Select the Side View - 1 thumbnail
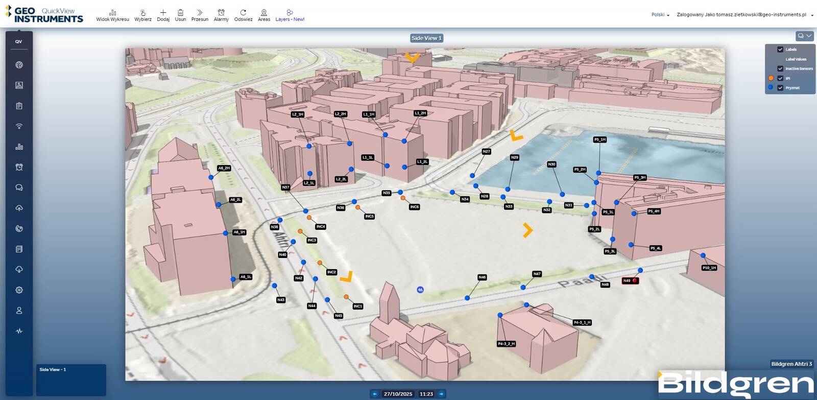817x400 pixels. [x=71, y=380]
